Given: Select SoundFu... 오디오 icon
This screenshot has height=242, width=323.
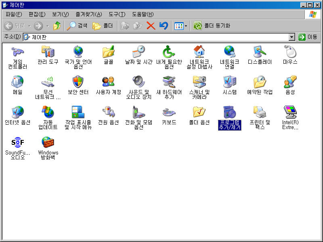Looking at the screenshot, I should [x=17, y=142].
